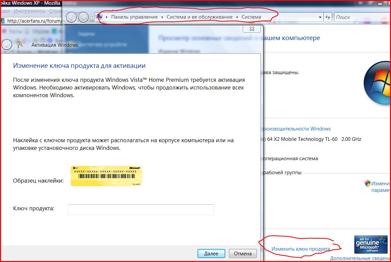Click into the Поиск search box
This screenshot has width=391, height=262.
362,17
